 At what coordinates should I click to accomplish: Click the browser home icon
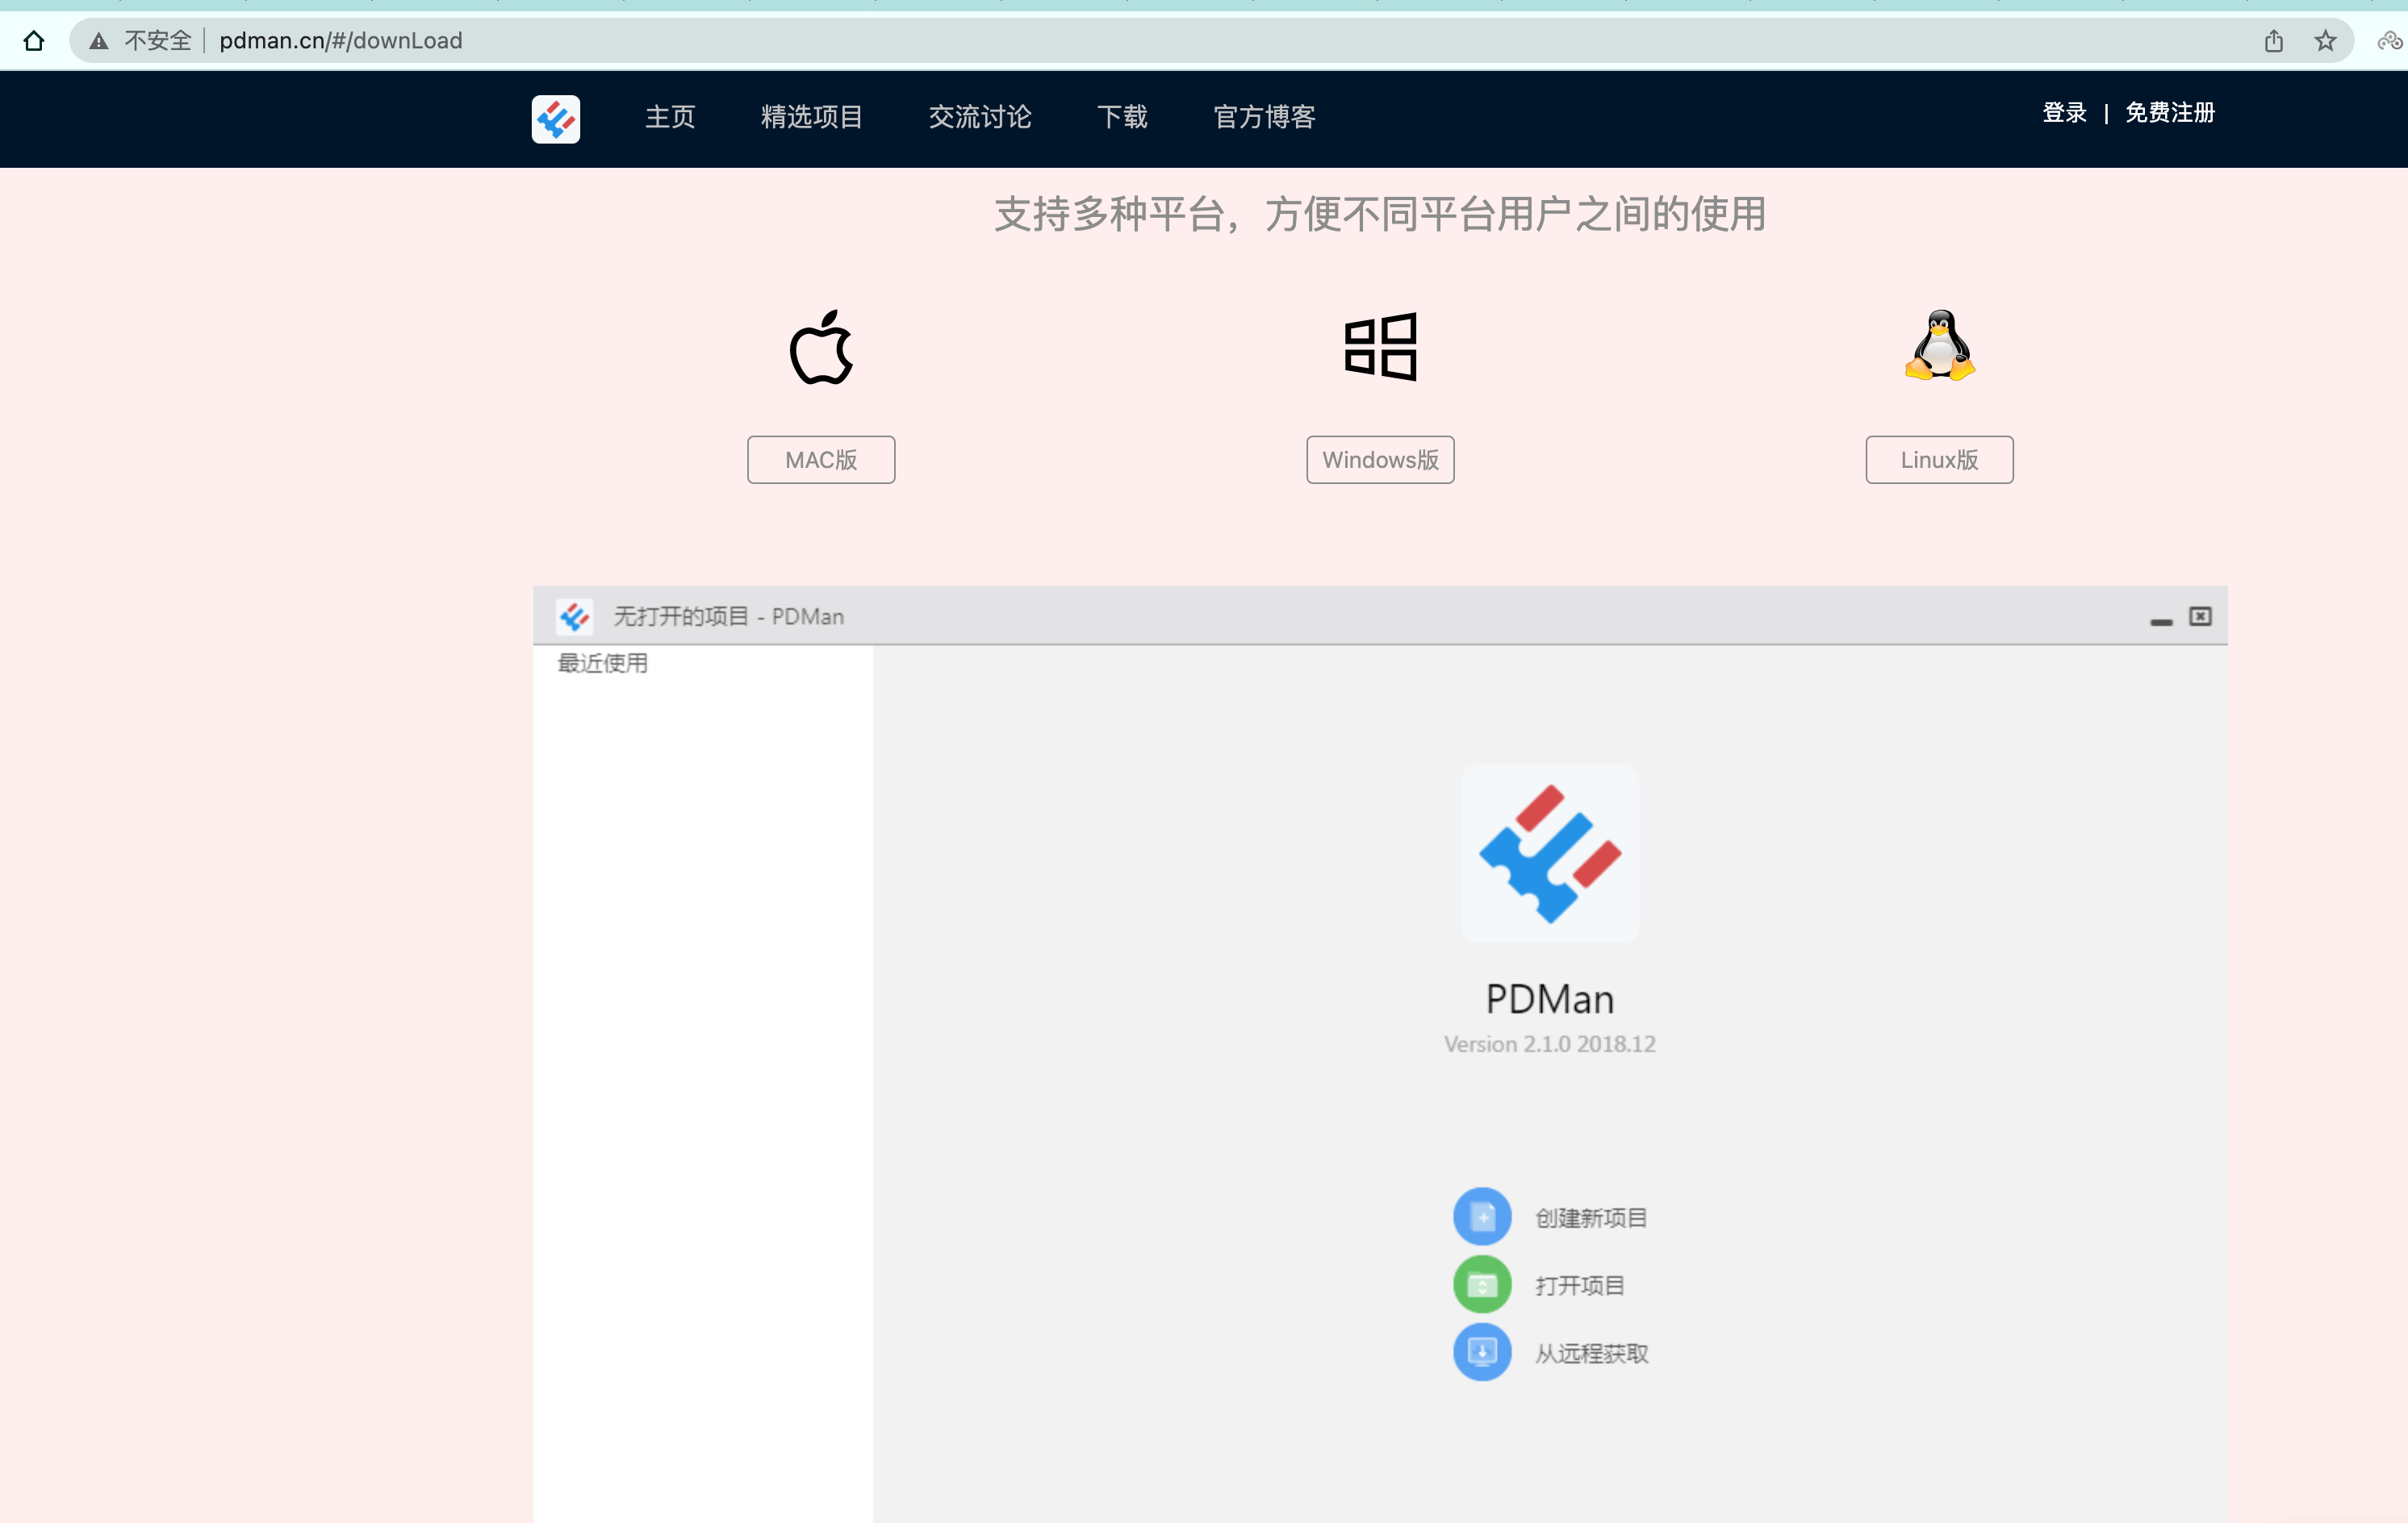coord(34,41)
